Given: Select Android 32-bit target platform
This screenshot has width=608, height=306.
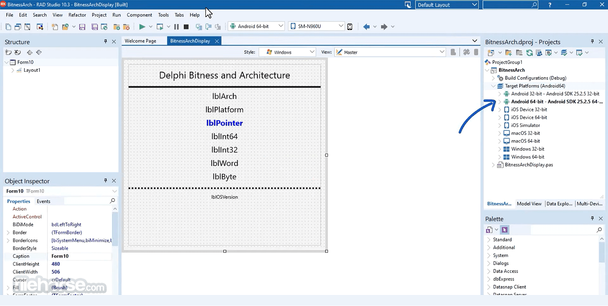Looking at the screenshot, I should (555, 94).
